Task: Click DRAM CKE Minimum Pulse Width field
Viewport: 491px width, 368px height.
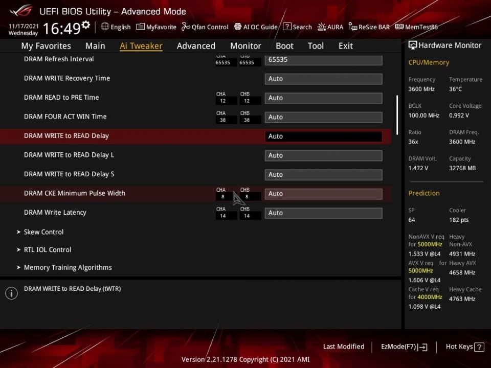Action: click(x=323, y=194)
